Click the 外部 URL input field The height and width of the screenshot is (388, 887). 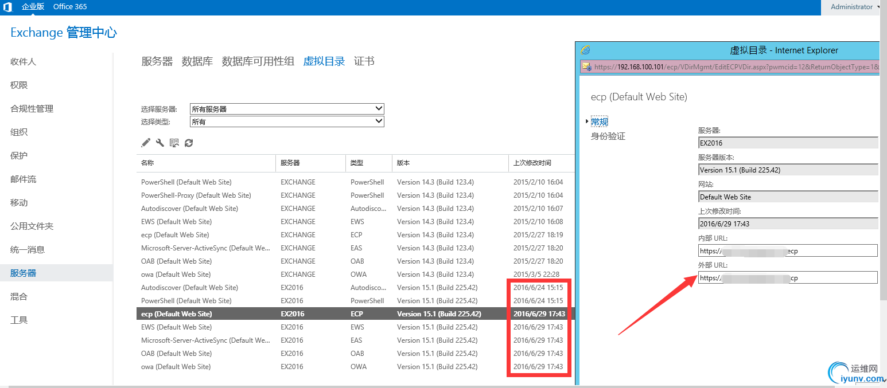[788, 278]
